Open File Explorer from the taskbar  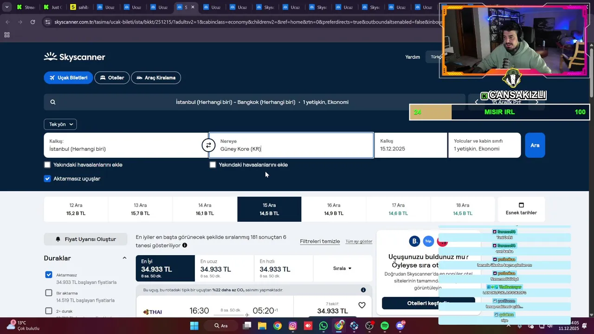(x=262, y=326)
